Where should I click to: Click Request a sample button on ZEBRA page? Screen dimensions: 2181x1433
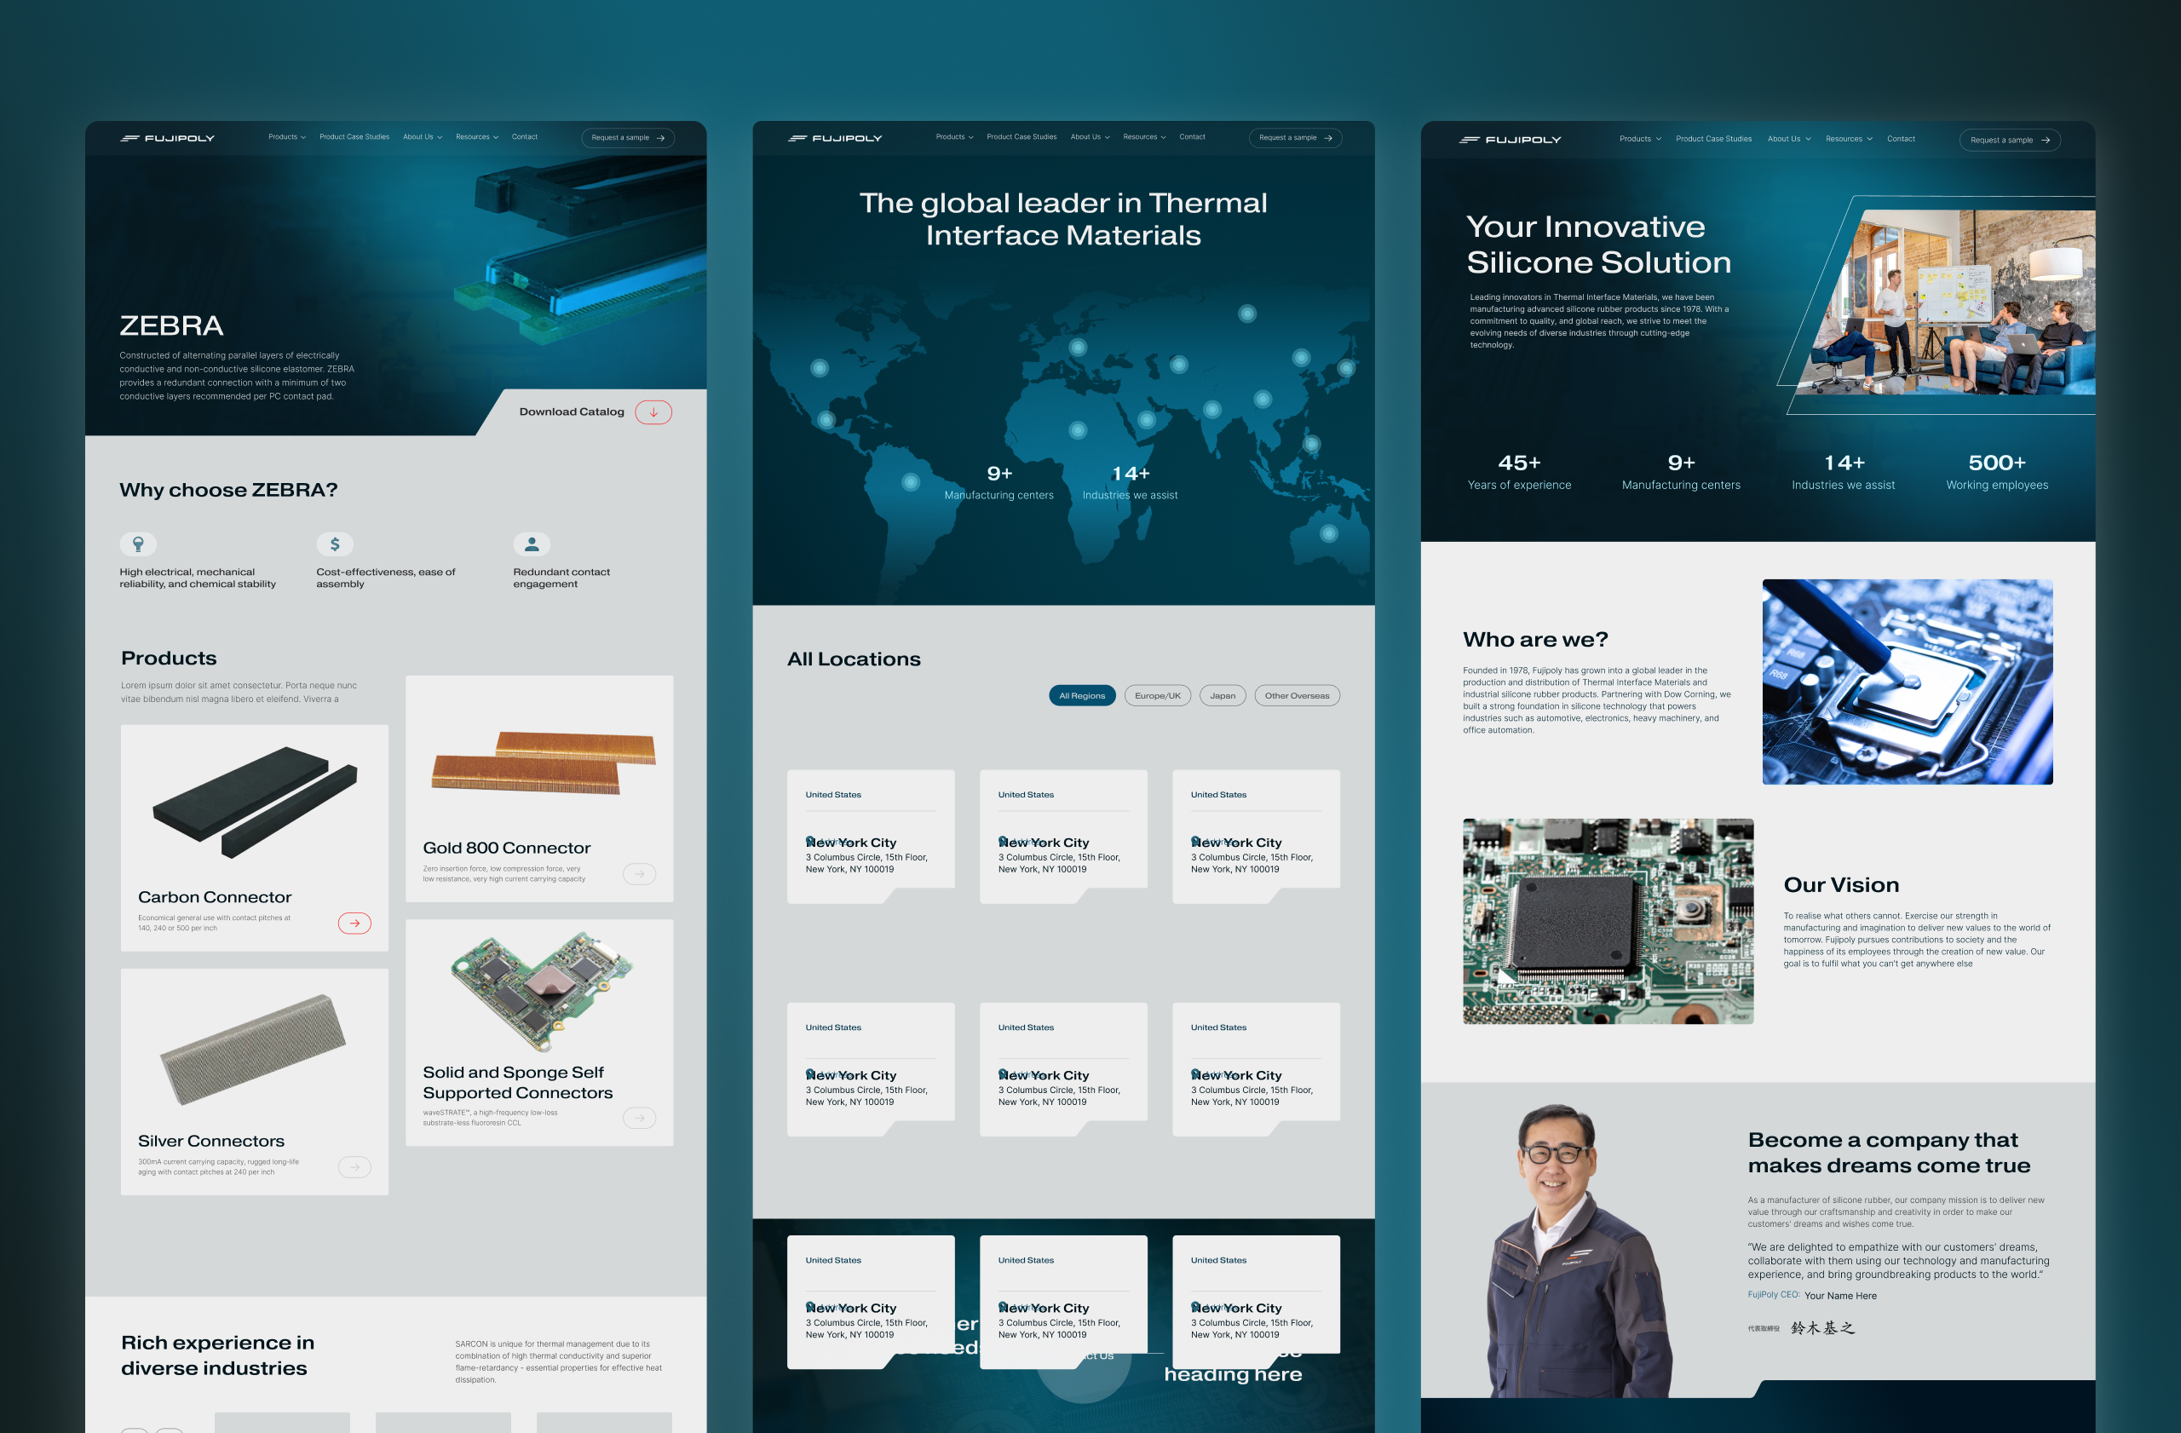click(x=628, y=138)
